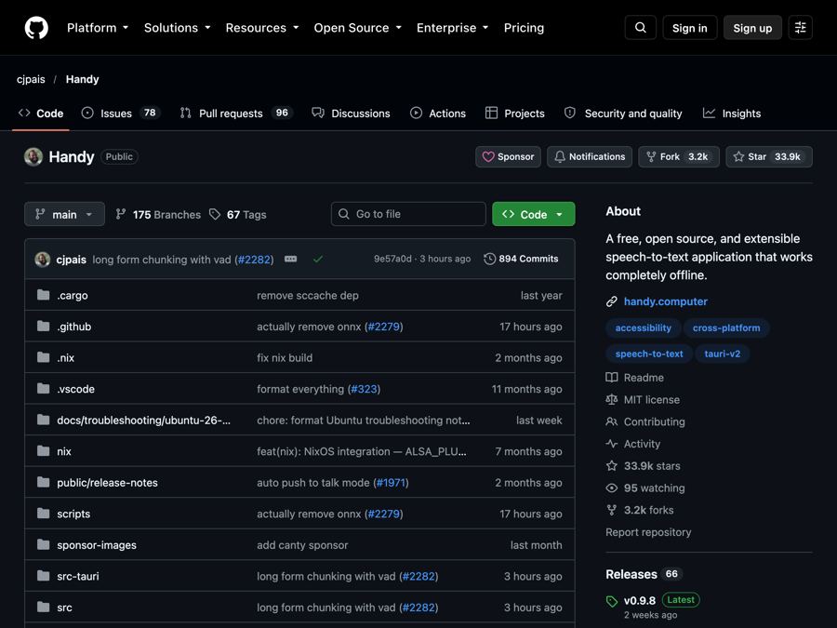Viewport: 837px width, 628px height.
Task: Click the Notifications button
Action: (x=590, y=157)
